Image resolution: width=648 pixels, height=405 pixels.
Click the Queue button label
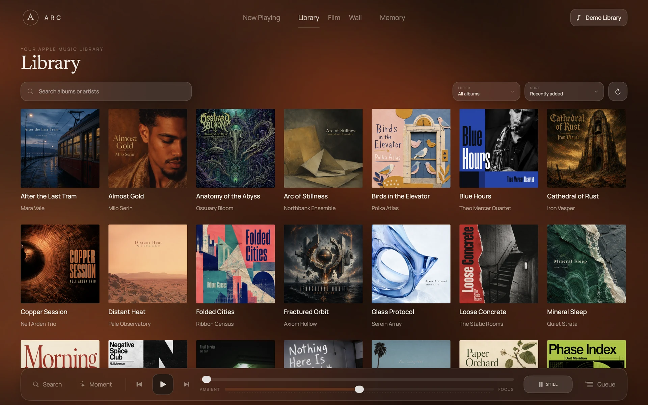[606, 384]
